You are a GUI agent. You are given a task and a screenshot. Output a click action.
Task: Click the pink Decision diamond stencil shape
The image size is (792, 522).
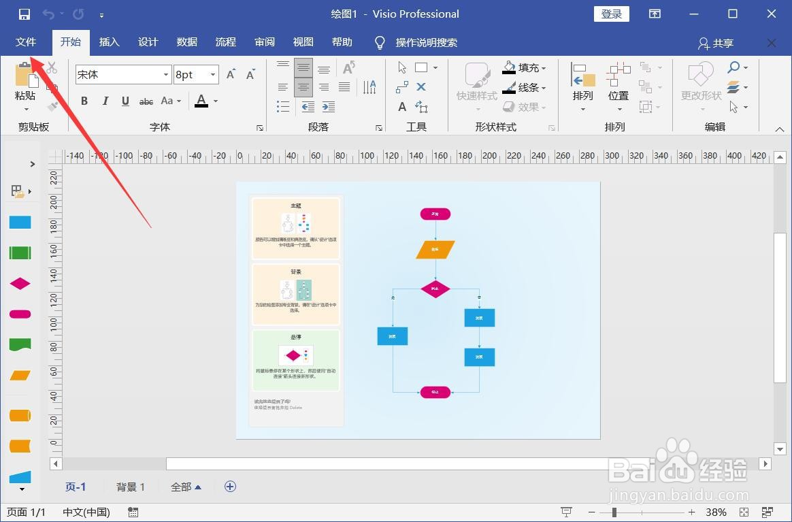(x=20, y=284)
